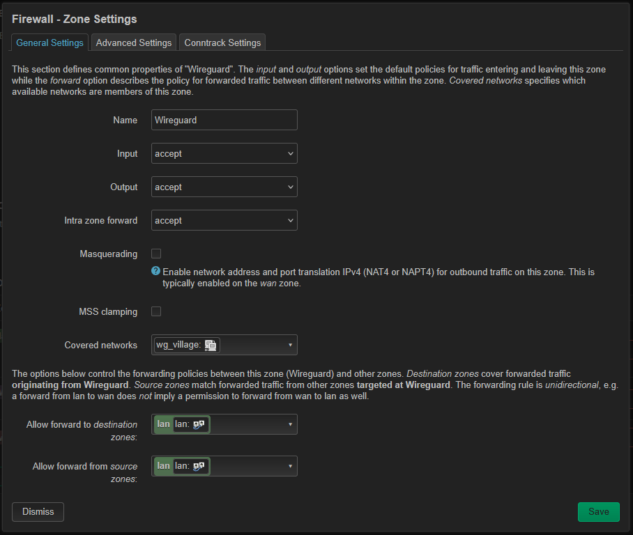Open Allow forward from source zones dropdown arrow

coord(290,466)
